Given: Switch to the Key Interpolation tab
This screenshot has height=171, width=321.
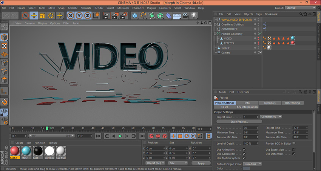Looking at the screenshot, I should pos(247,107).
